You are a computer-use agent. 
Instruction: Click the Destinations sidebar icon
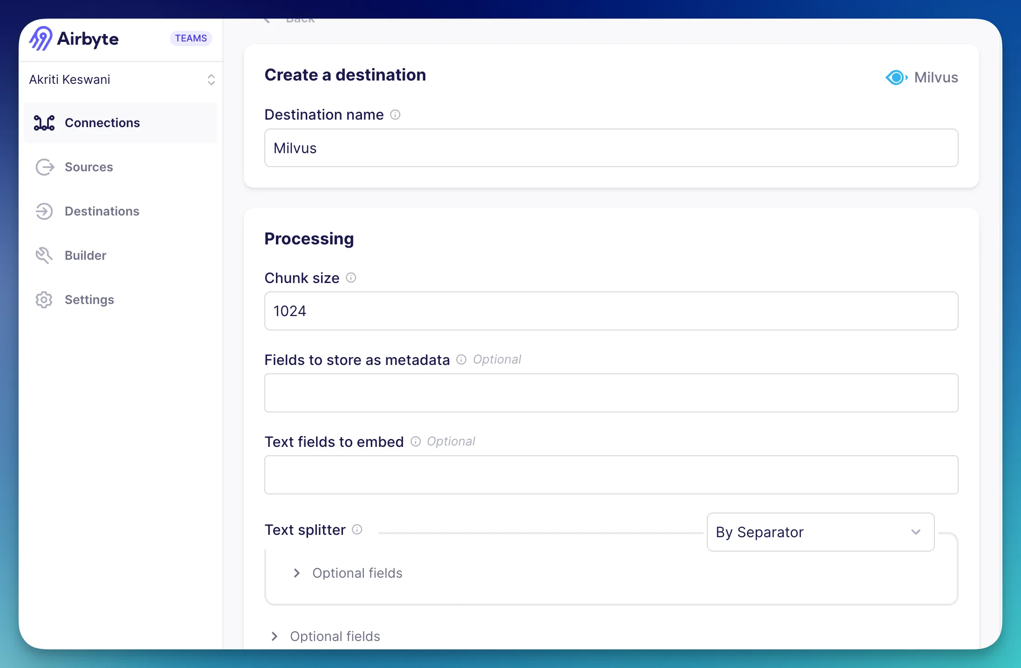(45, 211)
